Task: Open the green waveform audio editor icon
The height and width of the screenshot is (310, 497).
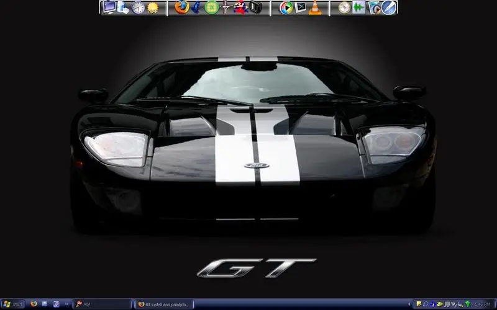Action: (358, 7)
